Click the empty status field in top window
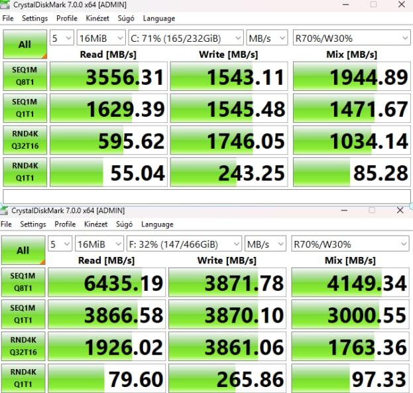The width and height of the screenshot is (413, 393). (x=207, y=196)
